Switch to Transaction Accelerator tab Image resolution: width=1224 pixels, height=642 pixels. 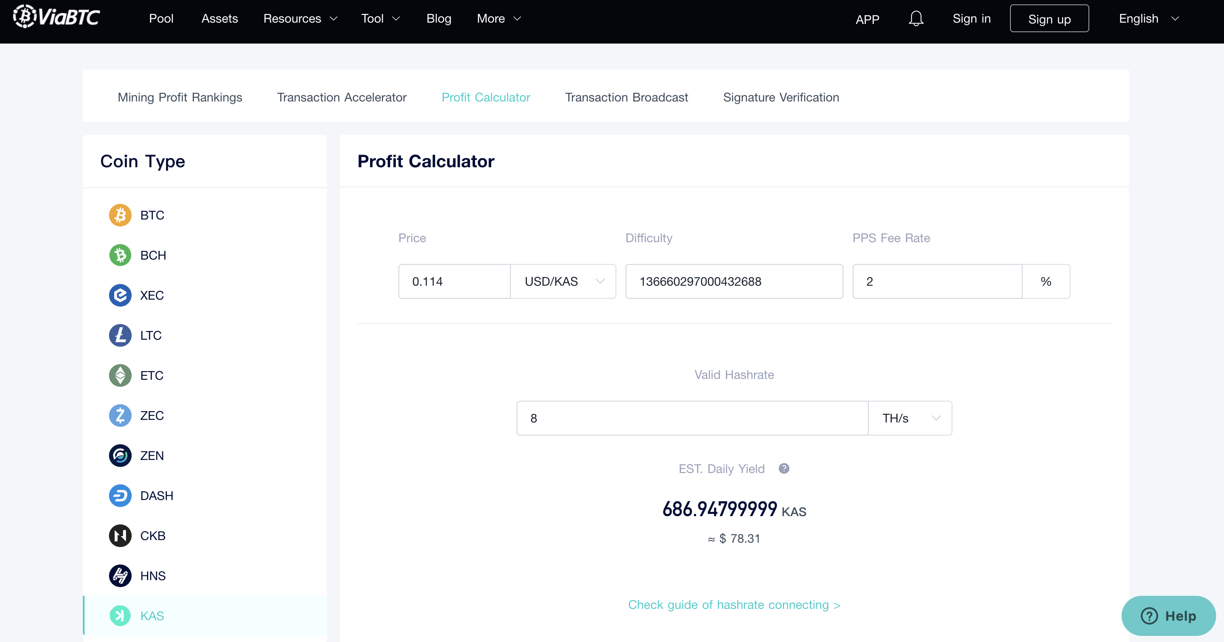(343, 96)
